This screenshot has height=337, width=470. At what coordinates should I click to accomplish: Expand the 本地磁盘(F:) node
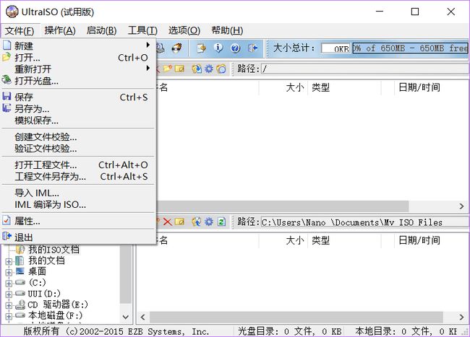[x=9, y=316]
